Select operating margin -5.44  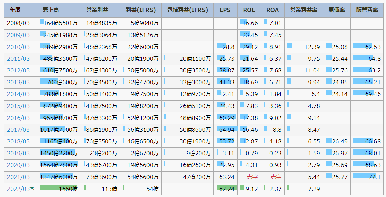[313, 177]
